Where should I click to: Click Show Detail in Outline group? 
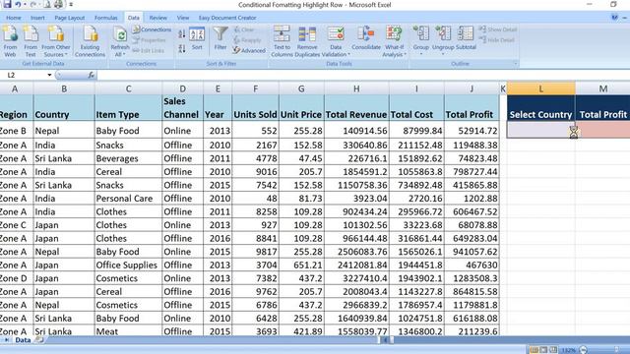point(498,29)
